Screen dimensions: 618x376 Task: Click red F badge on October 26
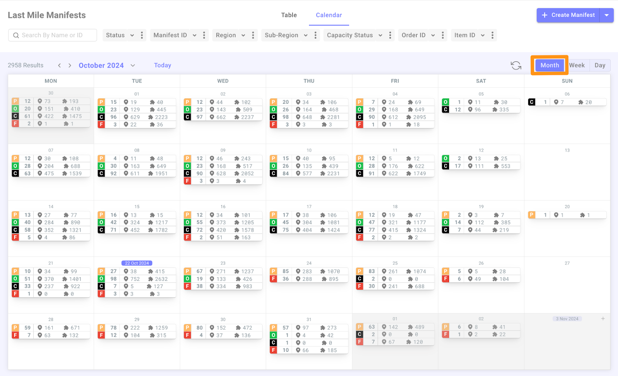tap(446, 279)
